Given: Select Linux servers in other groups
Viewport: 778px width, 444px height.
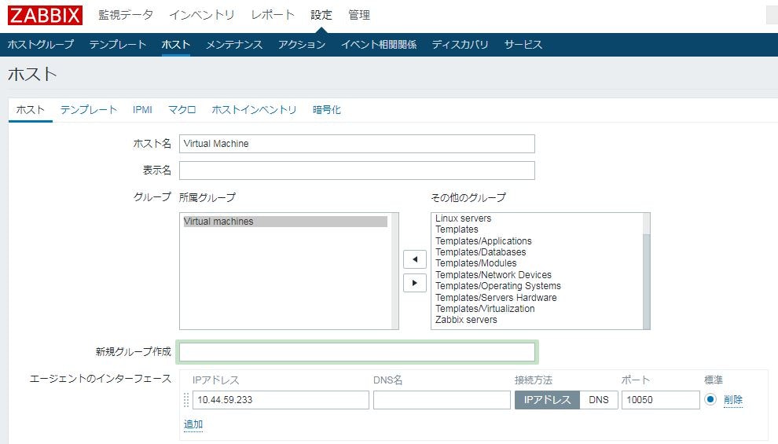Looking at the screenshot, I should point(464,218).
